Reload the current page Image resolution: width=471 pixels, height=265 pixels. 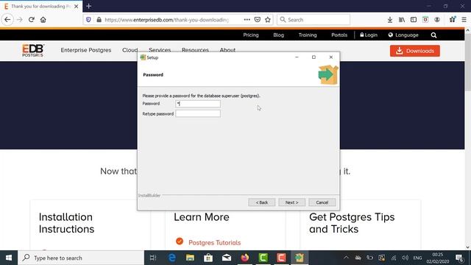coord(31,20)
